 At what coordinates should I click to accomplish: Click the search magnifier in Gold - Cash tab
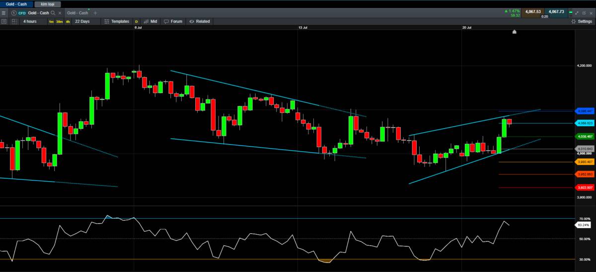53,12
